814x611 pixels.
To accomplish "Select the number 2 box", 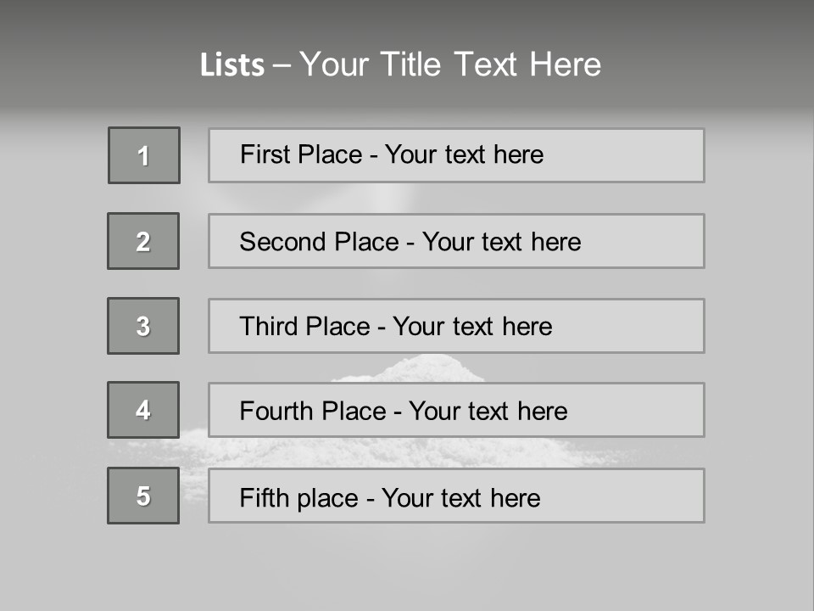I will tap(143, 241).
